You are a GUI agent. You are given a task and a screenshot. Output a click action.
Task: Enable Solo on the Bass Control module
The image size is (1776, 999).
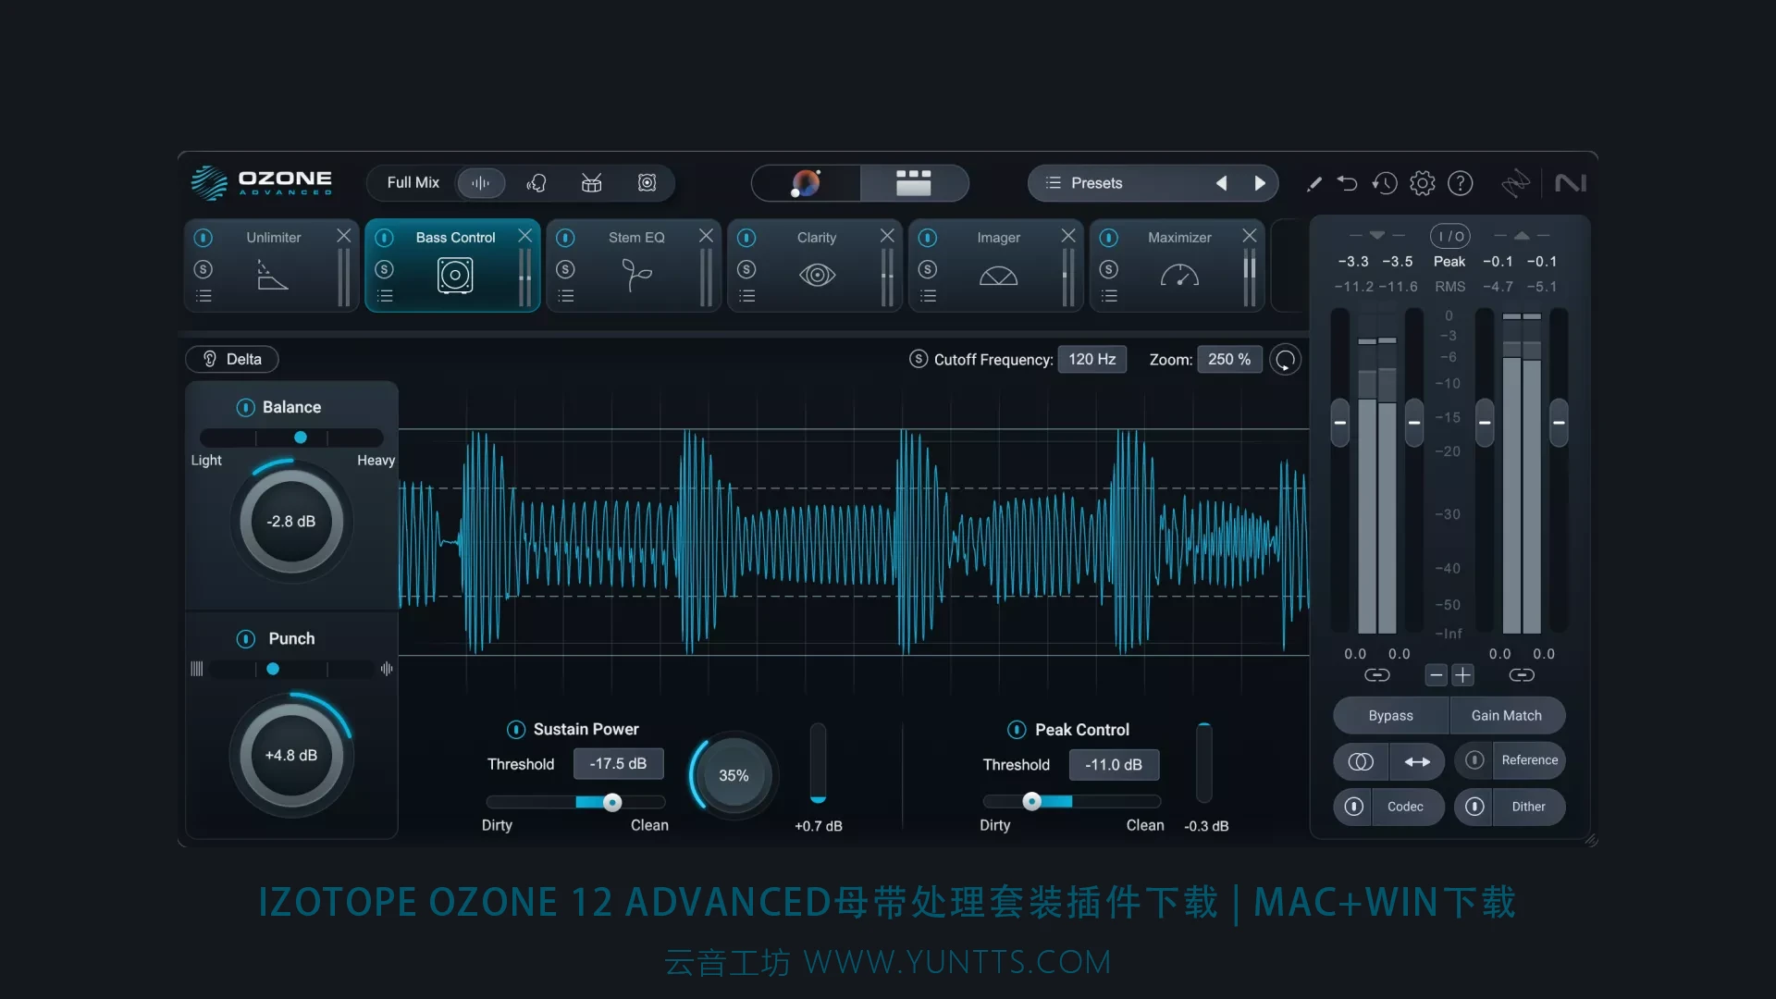pyautogui.click(x=386, y=267)
